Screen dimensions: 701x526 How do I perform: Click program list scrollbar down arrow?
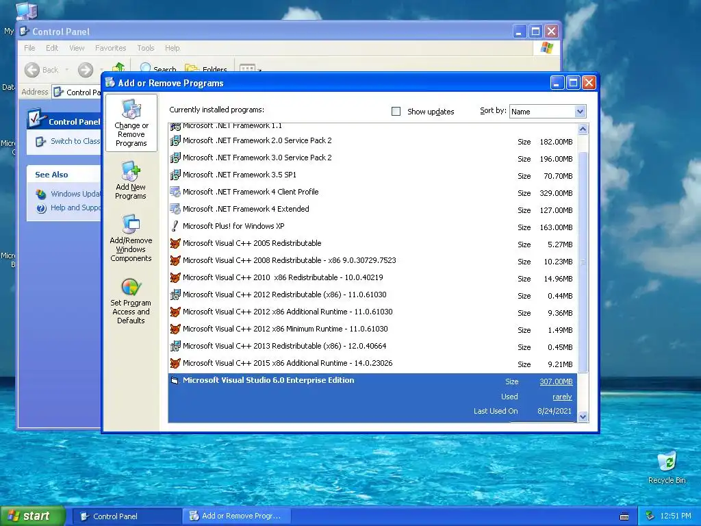pyautogui.click(x=583, y=417)
